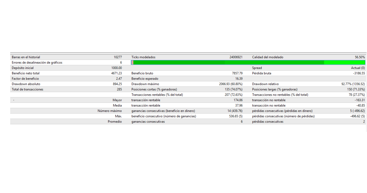Select the 'Promedio' row header
Image resolution: width=367 pixels, height=193 pixels.
[115, 122]
